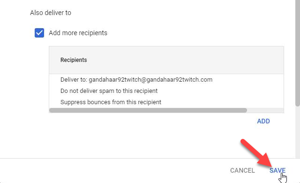
Task: Select the gandahaar92twitch@gandahaar92twitch.com email address
Action: (150, 80)
